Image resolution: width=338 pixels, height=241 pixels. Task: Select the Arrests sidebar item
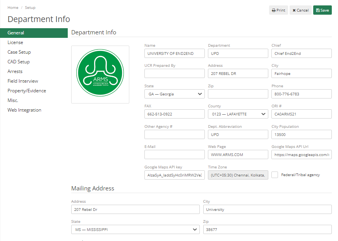point(15,71)
